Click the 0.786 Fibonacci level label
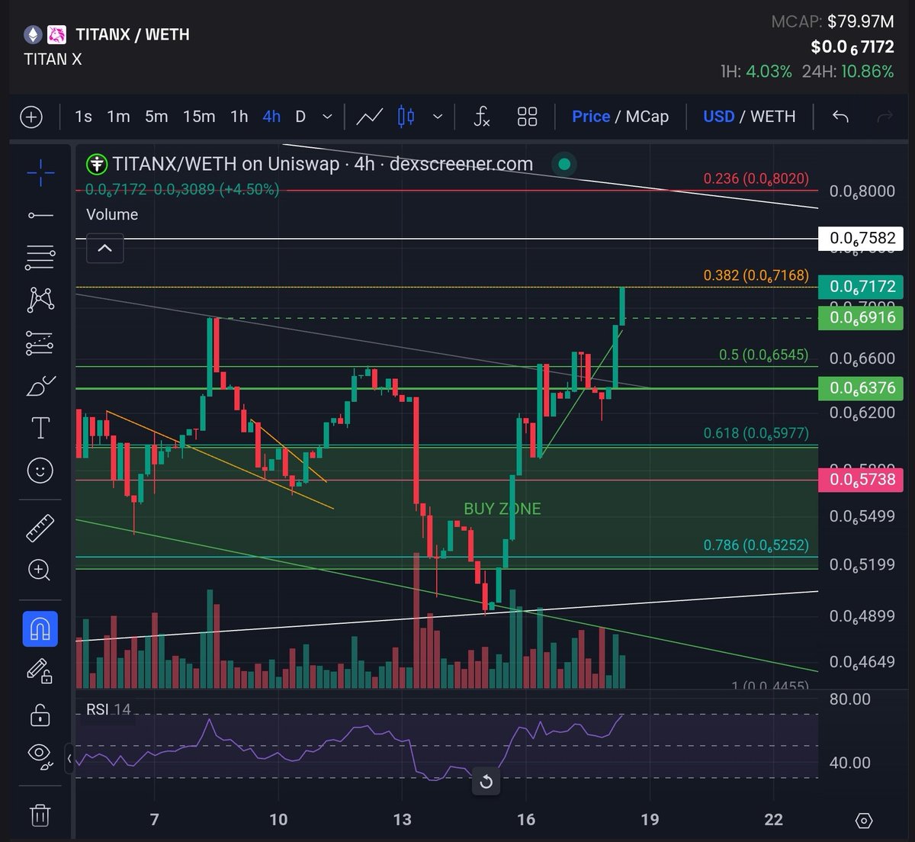 [x=756, y=545]
